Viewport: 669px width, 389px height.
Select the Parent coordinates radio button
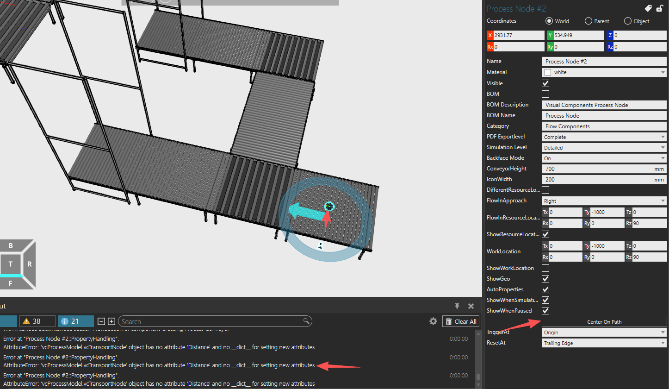(x=588, y=21)
